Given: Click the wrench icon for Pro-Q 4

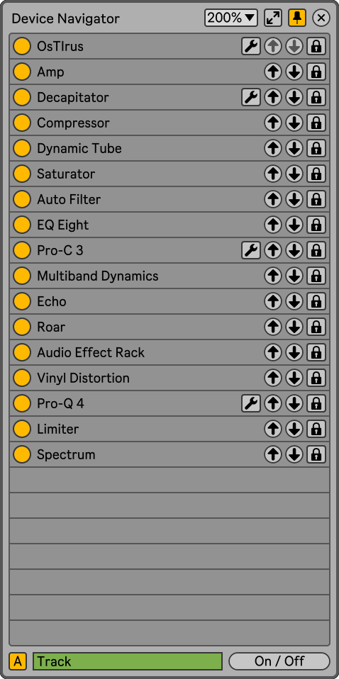Looking at the screenshot, I should click(251, 403).
